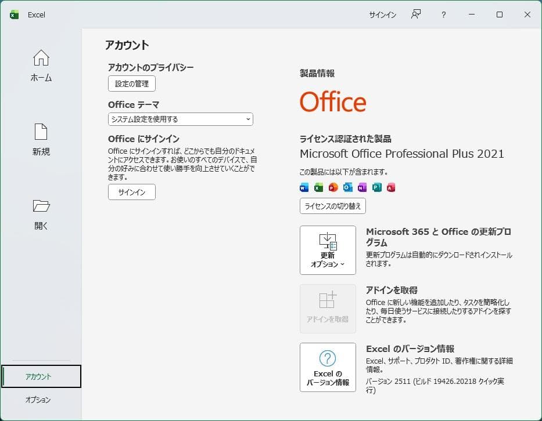Click ライセンスの切り替え
542x421 pixels.
(332, 206)
